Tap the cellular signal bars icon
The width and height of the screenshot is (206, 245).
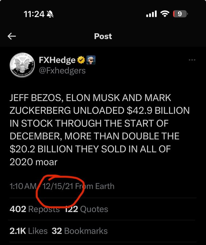click(x=151, y=14)
